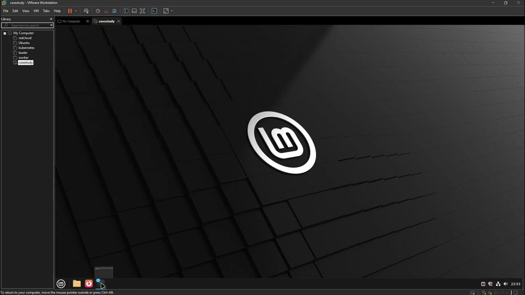The height and width of the screenshot is (295, 525).
Task: Select the casestudy virtual machine
Action: click(25, 63)
